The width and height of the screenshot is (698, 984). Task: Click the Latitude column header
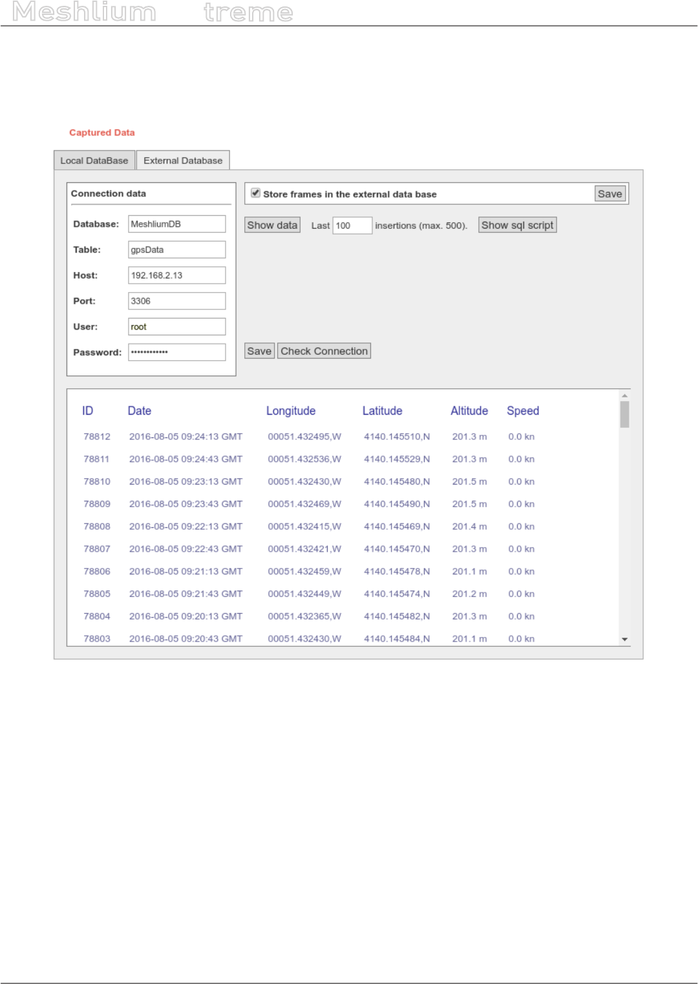pos(382,411)
